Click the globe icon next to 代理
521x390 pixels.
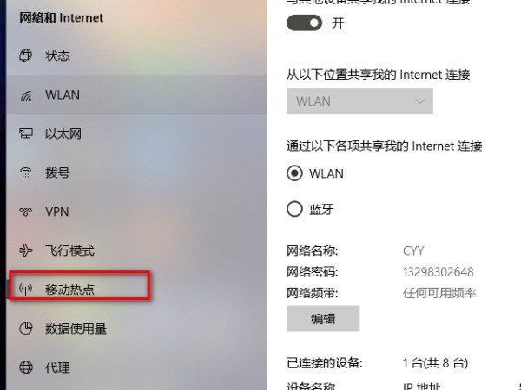pyautogui.click(x=25, y=367)
